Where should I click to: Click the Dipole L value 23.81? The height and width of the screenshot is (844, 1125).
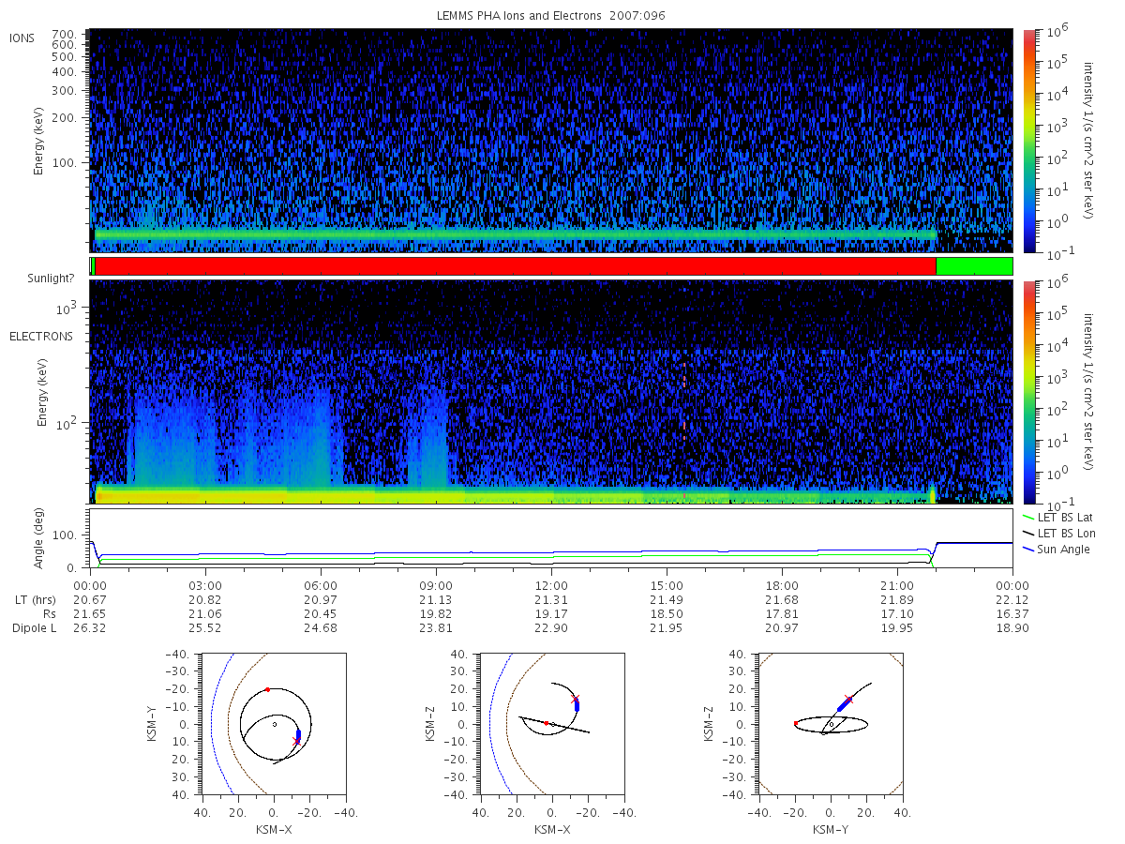coord(436,627)
